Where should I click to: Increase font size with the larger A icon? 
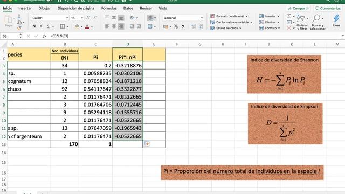coord(88,18)
